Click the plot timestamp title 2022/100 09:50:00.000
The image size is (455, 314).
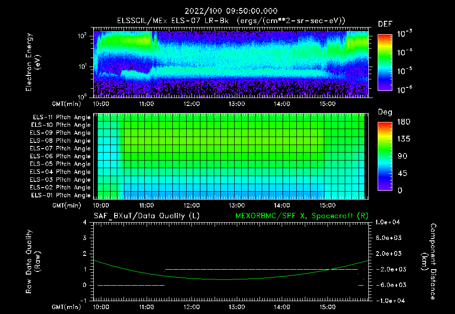coord(231,11)
